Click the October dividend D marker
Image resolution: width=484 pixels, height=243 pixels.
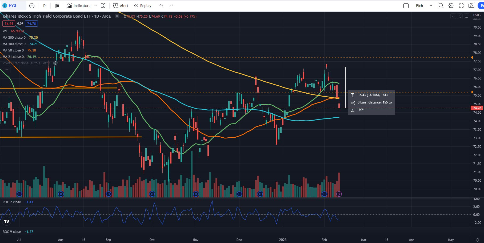[152, 194]
